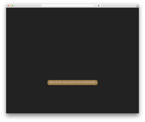This screenshot has height=122, width=145.
Task: Reload the page with the refresh icon
Action: 94,6
